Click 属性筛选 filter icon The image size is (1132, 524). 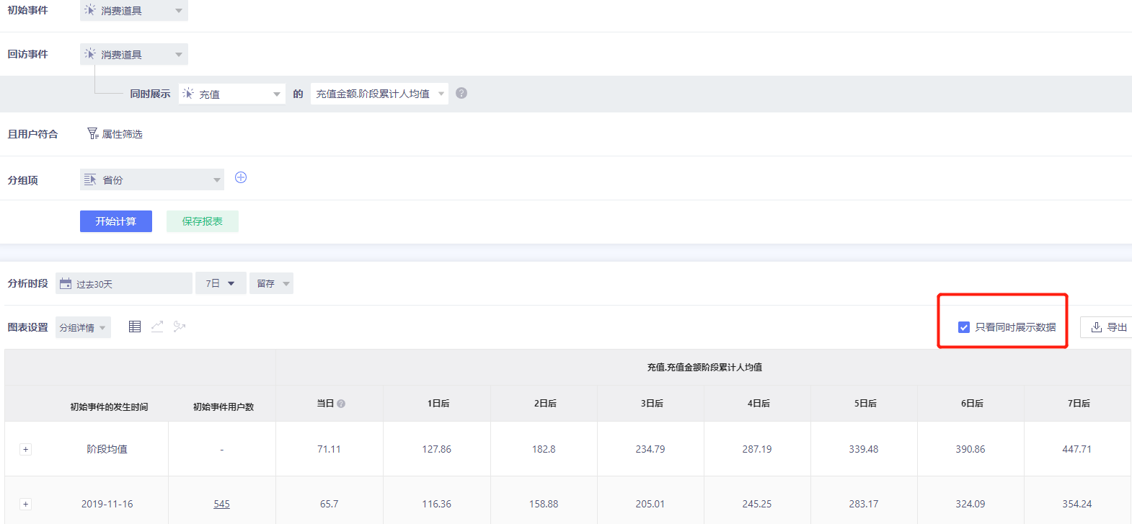tap(93, 133)
